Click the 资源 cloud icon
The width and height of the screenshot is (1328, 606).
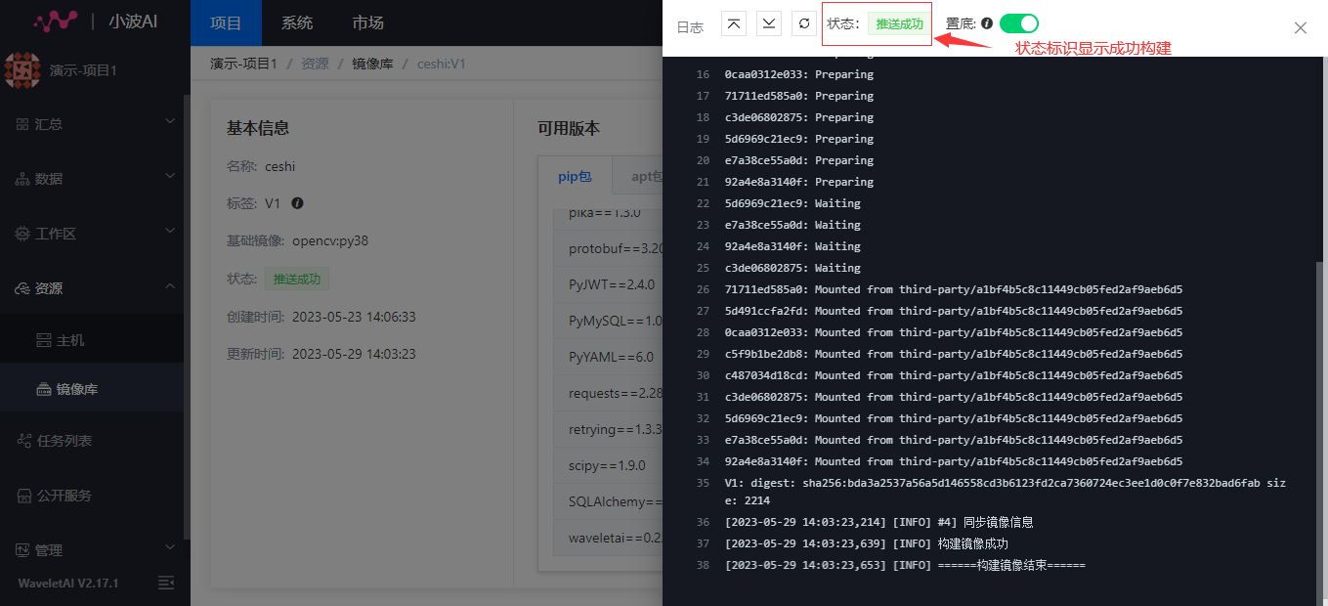(22, 288)
